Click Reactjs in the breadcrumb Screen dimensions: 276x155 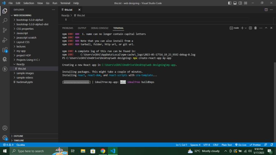65,15
